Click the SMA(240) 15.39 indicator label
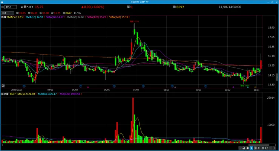Screen dimensions: 279x151 pos(118,17)
